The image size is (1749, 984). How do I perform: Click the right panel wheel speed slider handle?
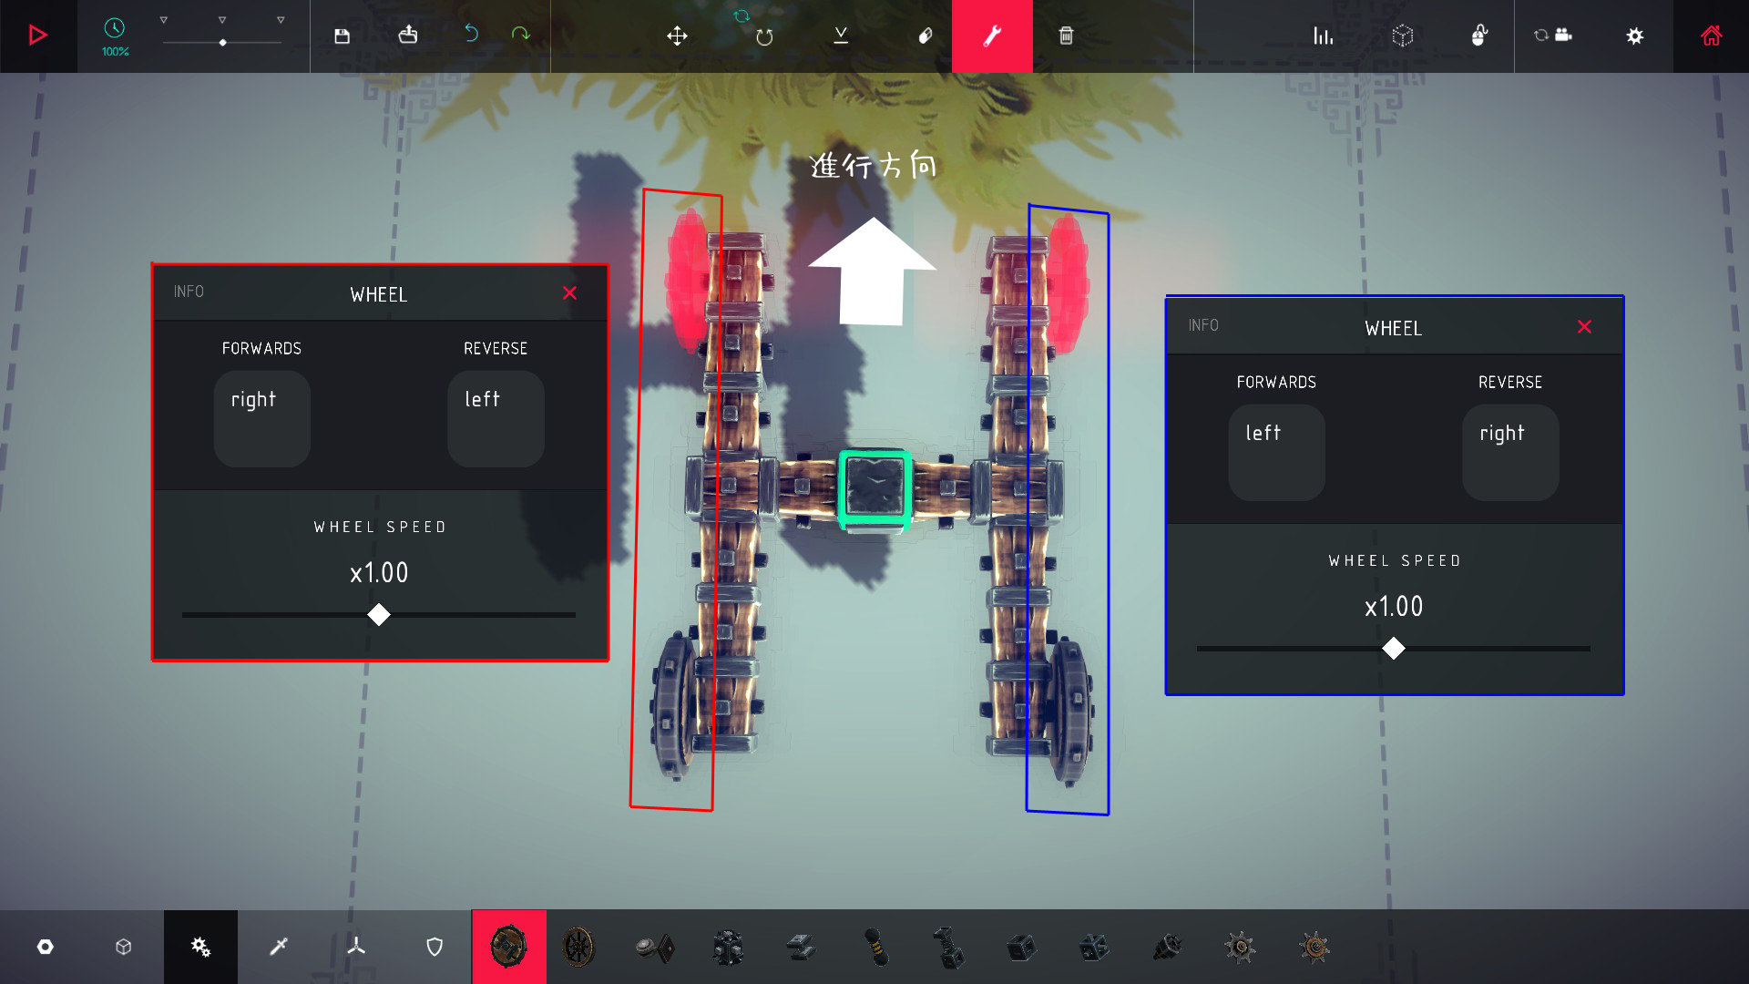tap(1393, 649)
